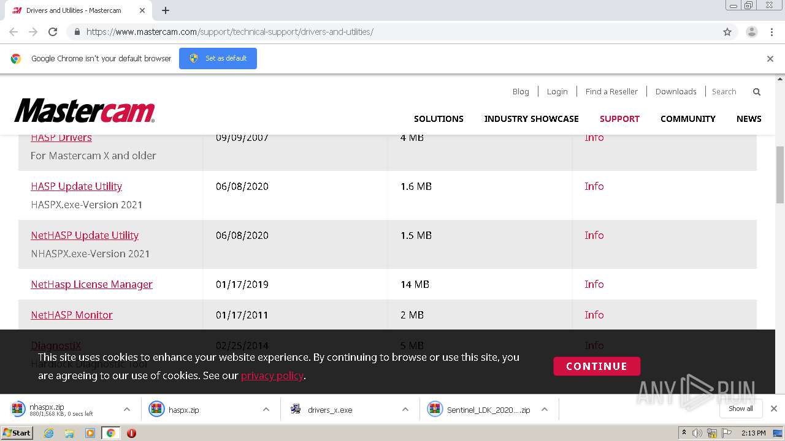Open the media player taskbar icon
The height and width of the screenshot is (441, 785).
[90, 433]
